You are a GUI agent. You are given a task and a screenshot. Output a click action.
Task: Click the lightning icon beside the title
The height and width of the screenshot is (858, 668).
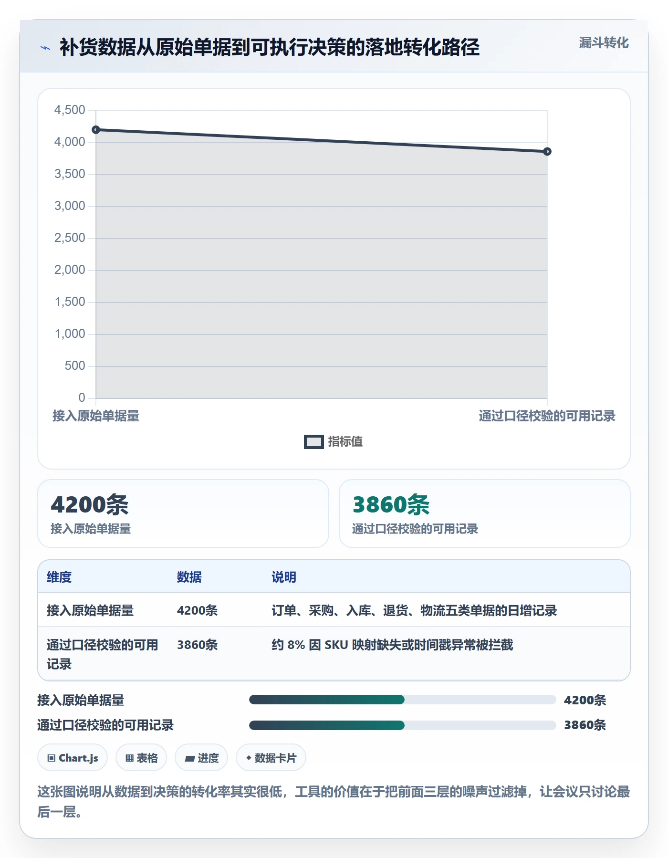click(x=45, y=48)
